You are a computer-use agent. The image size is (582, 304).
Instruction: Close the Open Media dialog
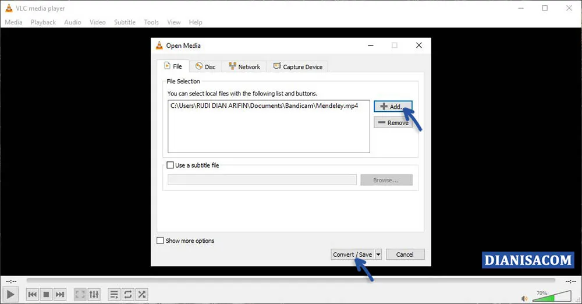pyautogui.click(x=418, y=45)
